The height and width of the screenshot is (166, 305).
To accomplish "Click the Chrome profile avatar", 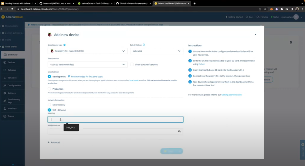I will (x=297, y=9).
